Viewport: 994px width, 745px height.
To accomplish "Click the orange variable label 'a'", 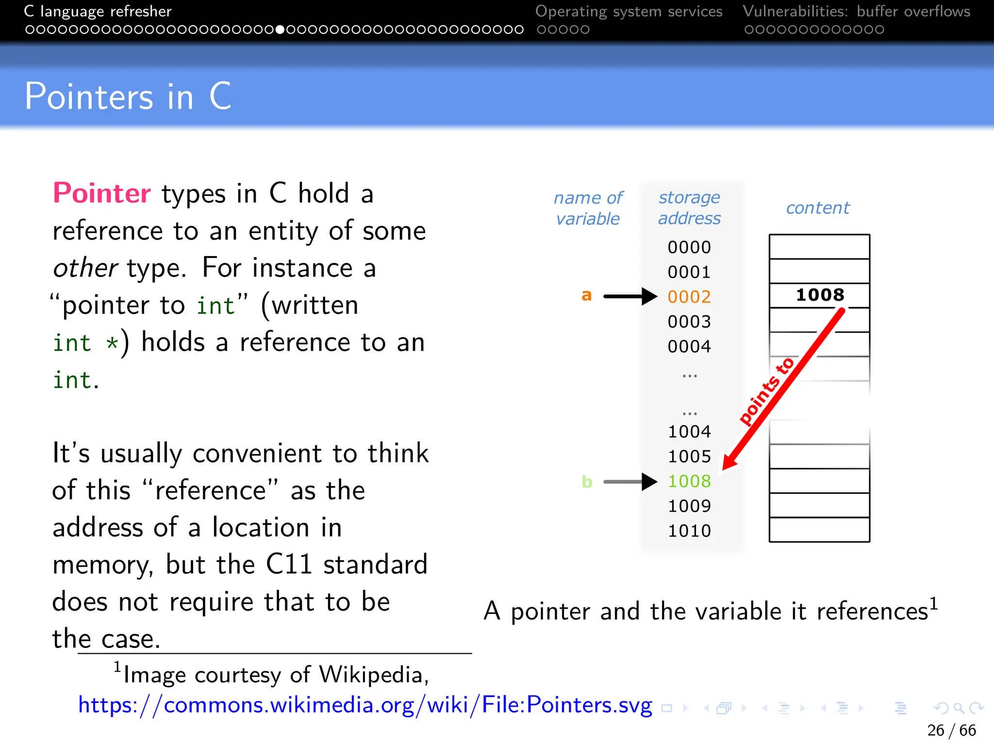I will click(x=587, y=295).
